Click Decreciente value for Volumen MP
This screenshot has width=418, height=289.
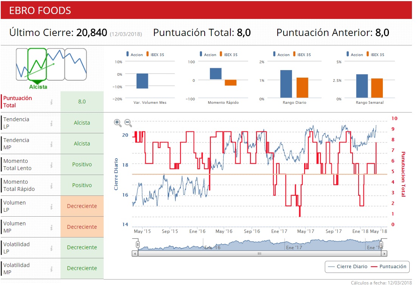tap(82, 227)
